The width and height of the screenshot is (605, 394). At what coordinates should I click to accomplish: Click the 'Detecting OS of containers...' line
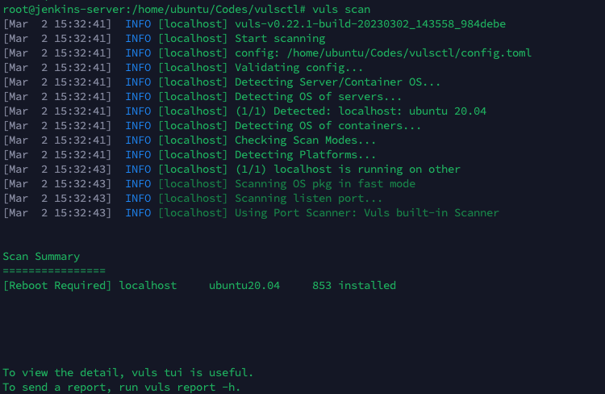pyautogui.click(x=328, y=126)
